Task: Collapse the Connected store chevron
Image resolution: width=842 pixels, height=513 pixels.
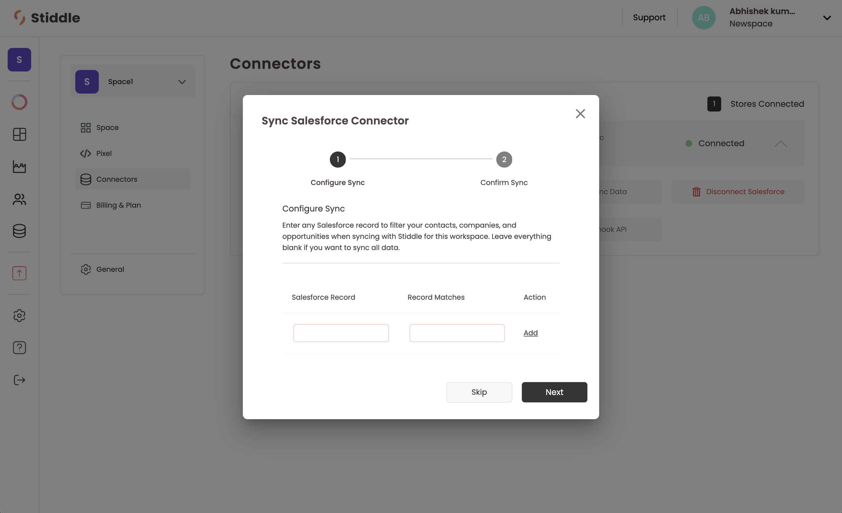Action: 781,143
